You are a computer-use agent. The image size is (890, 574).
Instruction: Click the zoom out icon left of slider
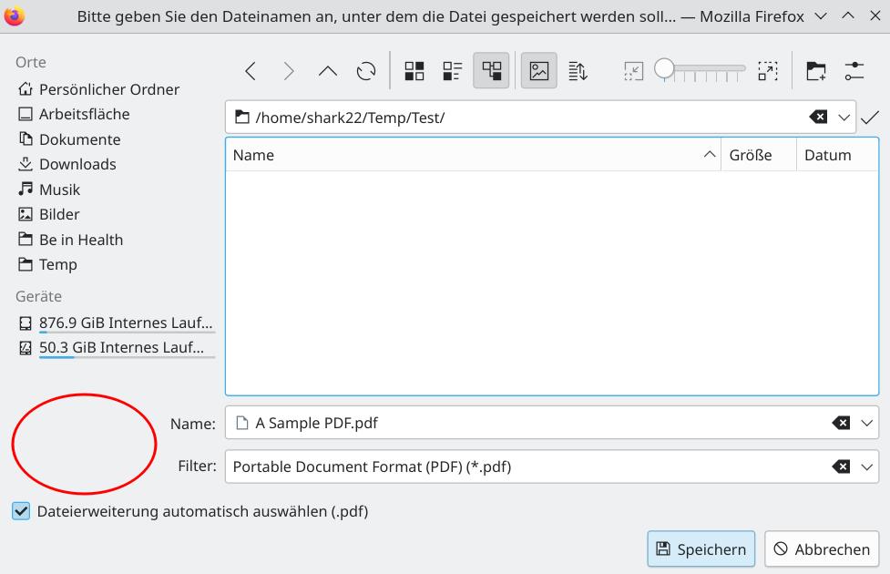tap(633, 71)
